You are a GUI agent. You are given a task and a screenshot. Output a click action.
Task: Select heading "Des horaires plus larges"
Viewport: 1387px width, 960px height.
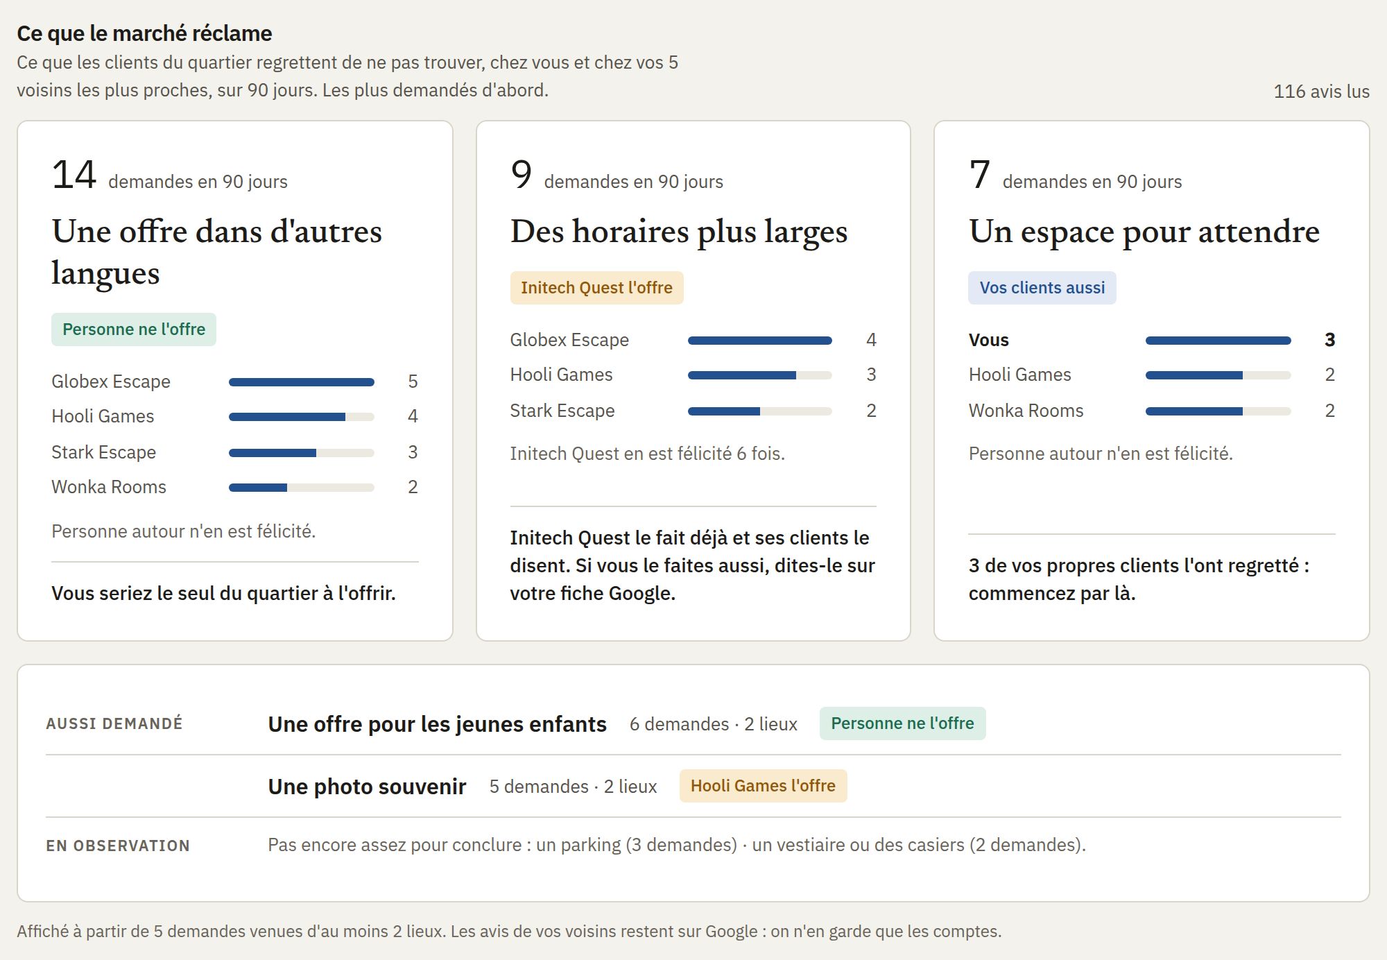tap(679, 232)
